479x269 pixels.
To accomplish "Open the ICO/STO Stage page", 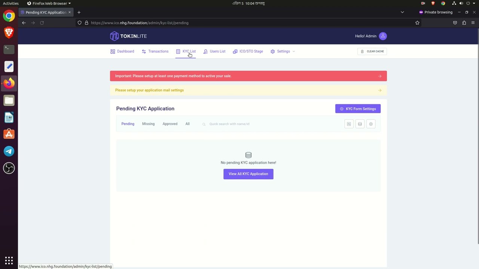I will [x=248, y=52].
